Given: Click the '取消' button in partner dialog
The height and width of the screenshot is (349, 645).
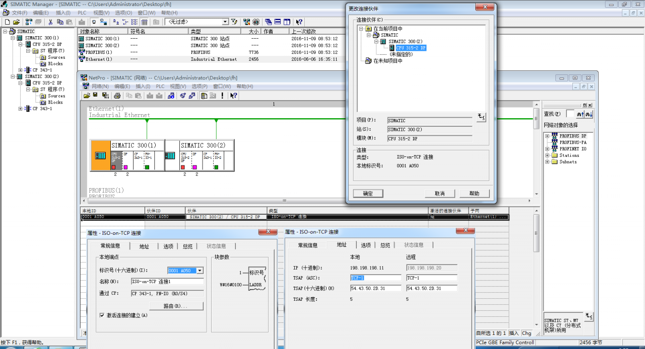Looking at the screenshot, I should (439, 194).
